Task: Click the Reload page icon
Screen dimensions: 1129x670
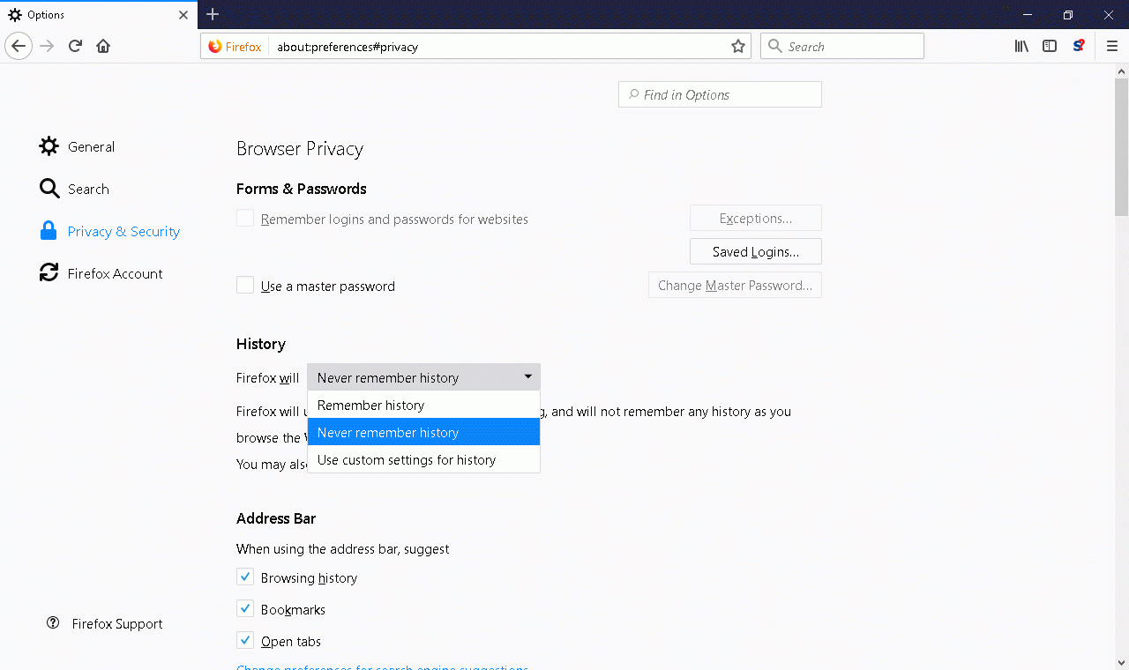Action: click(x=76, y=46)
